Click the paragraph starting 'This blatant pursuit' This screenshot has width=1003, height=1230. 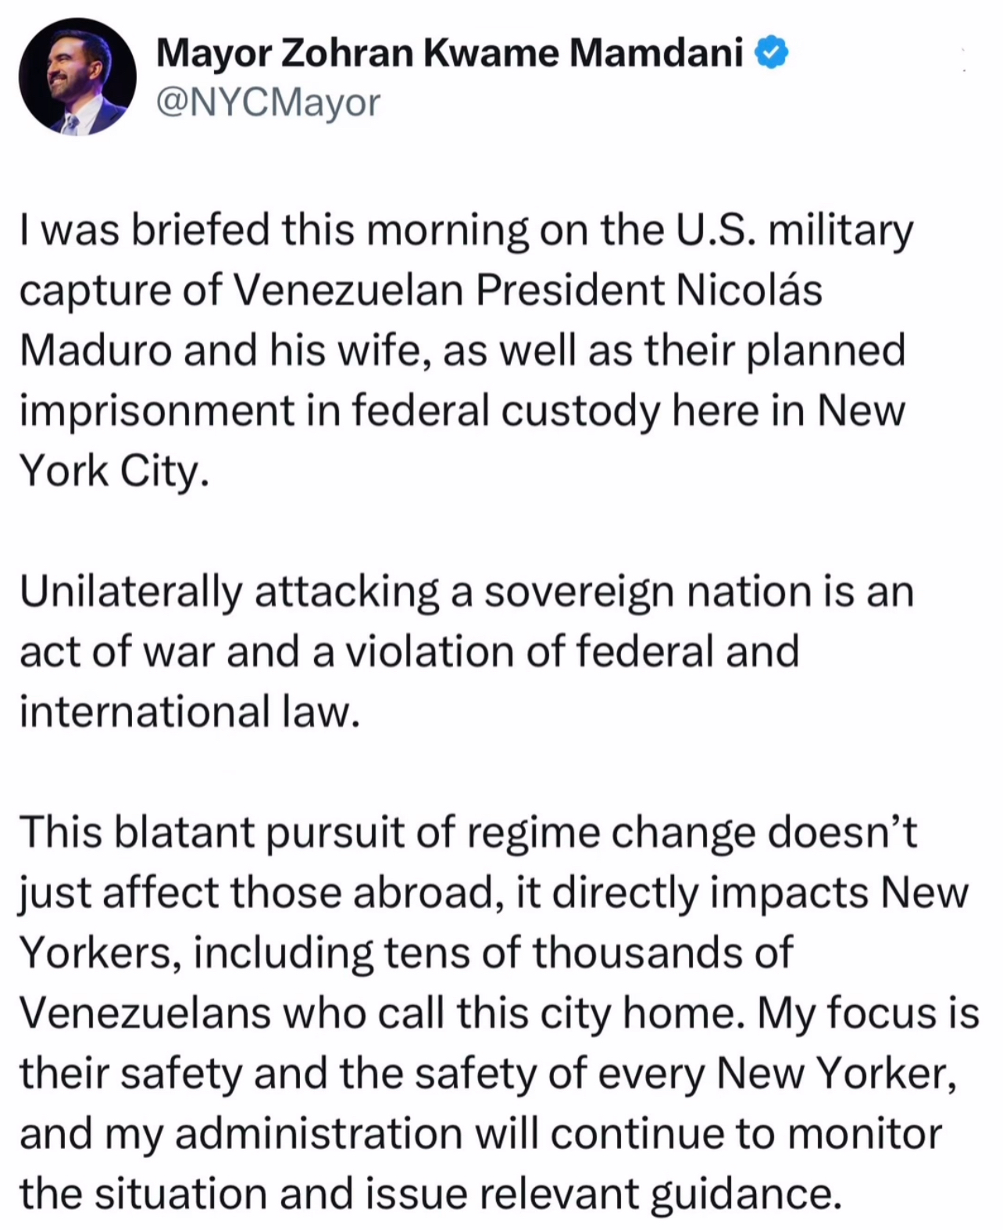498,1012
